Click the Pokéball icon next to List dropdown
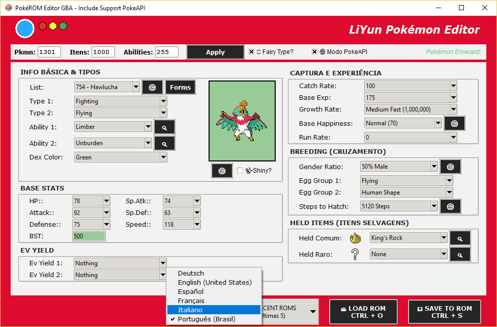The width and height of the screenshot is (497, 327). [152, 87]
